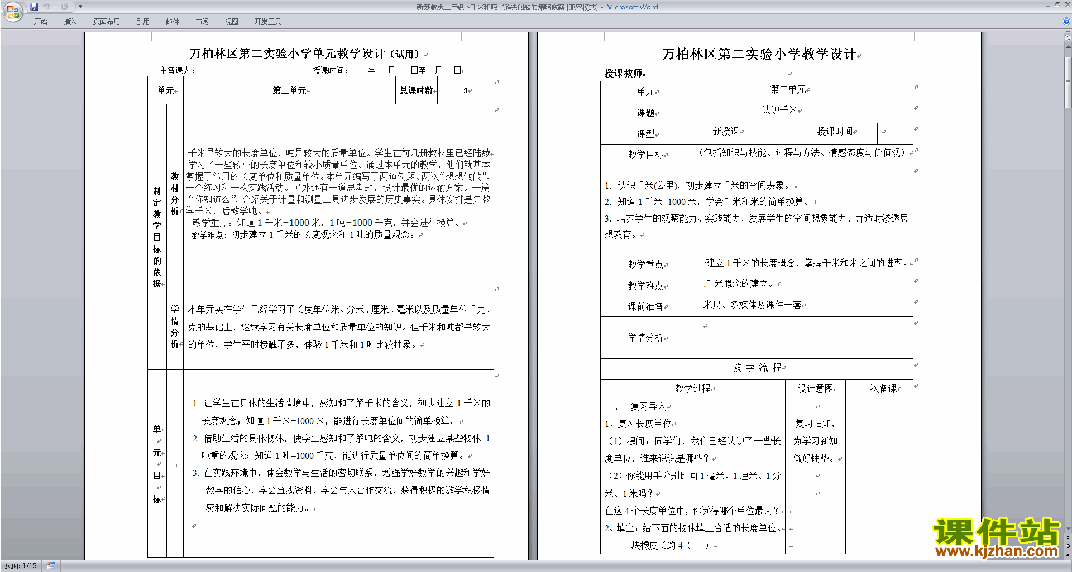This screenshot has height=572, width=1072.
Task: Go to the 邮件 tab
Action: [173, 22]
